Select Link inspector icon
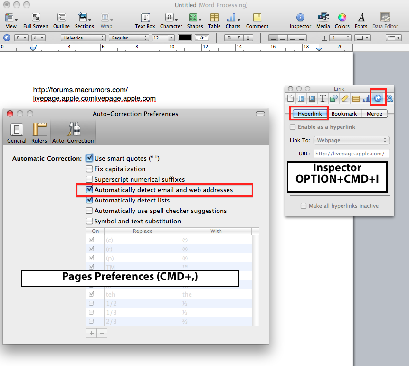Screen dimensions: 409x366 coord(378,98)
